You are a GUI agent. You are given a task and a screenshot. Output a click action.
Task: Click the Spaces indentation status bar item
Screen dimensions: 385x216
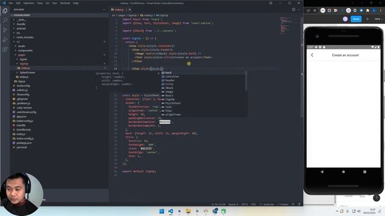tap(233, 204)
